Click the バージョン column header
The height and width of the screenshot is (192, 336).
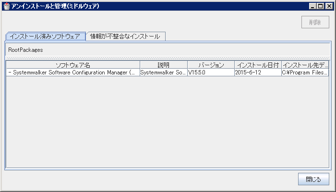pyautogui.click(x=211, y=65)
